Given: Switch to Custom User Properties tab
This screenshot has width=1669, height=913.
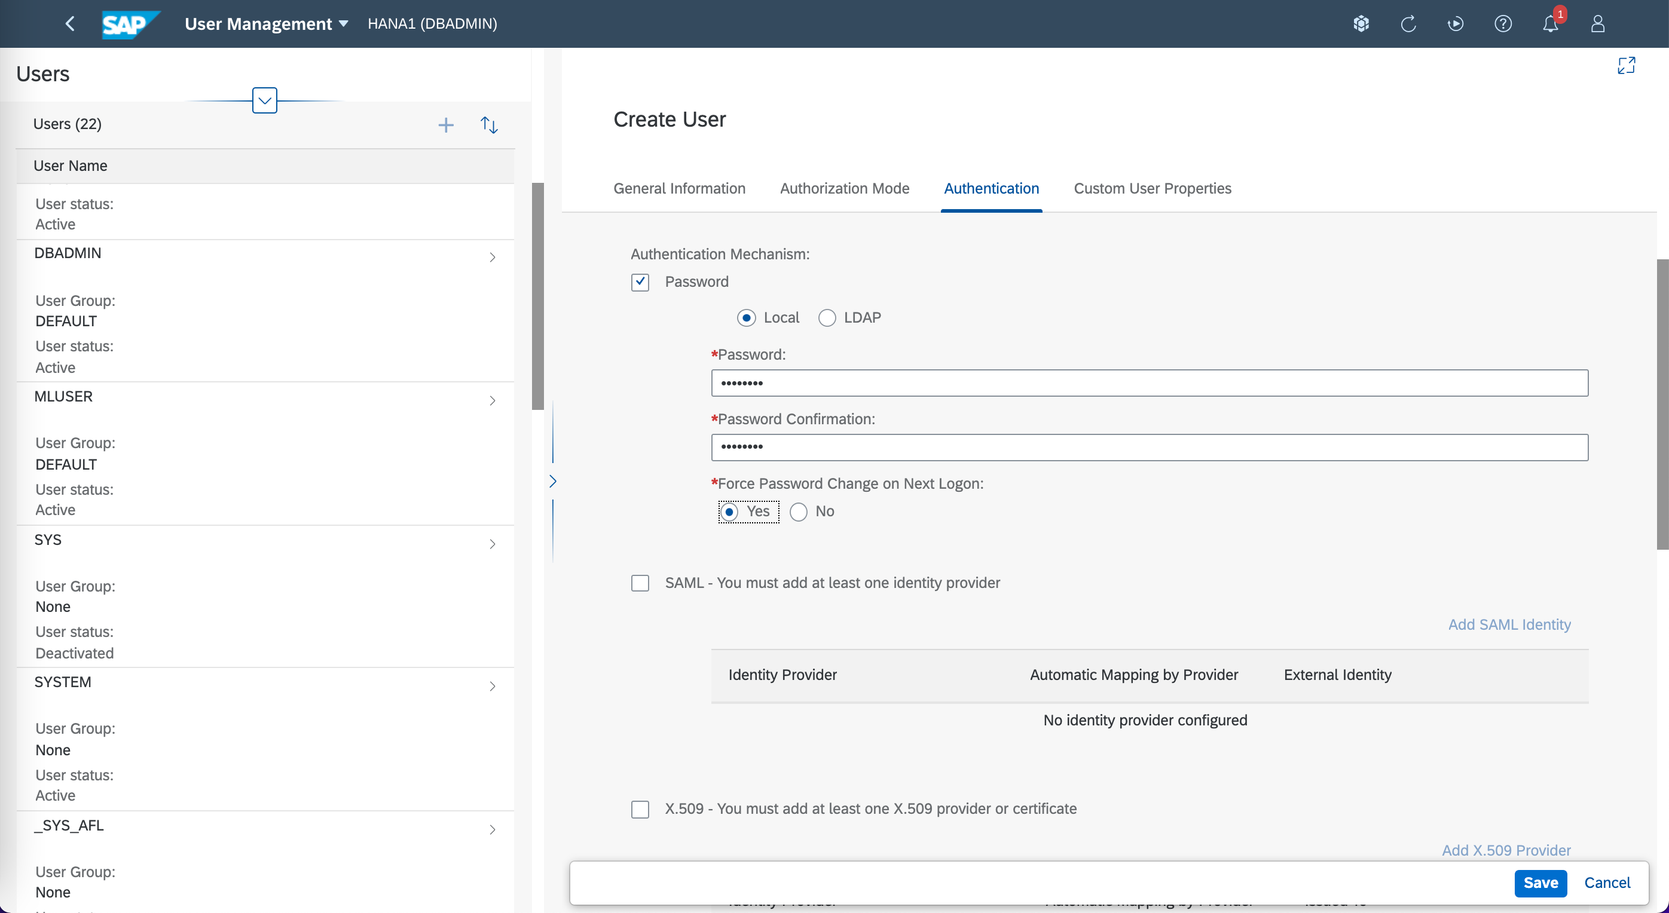Looking at the screenshot, I should [x=1152, y=188].
